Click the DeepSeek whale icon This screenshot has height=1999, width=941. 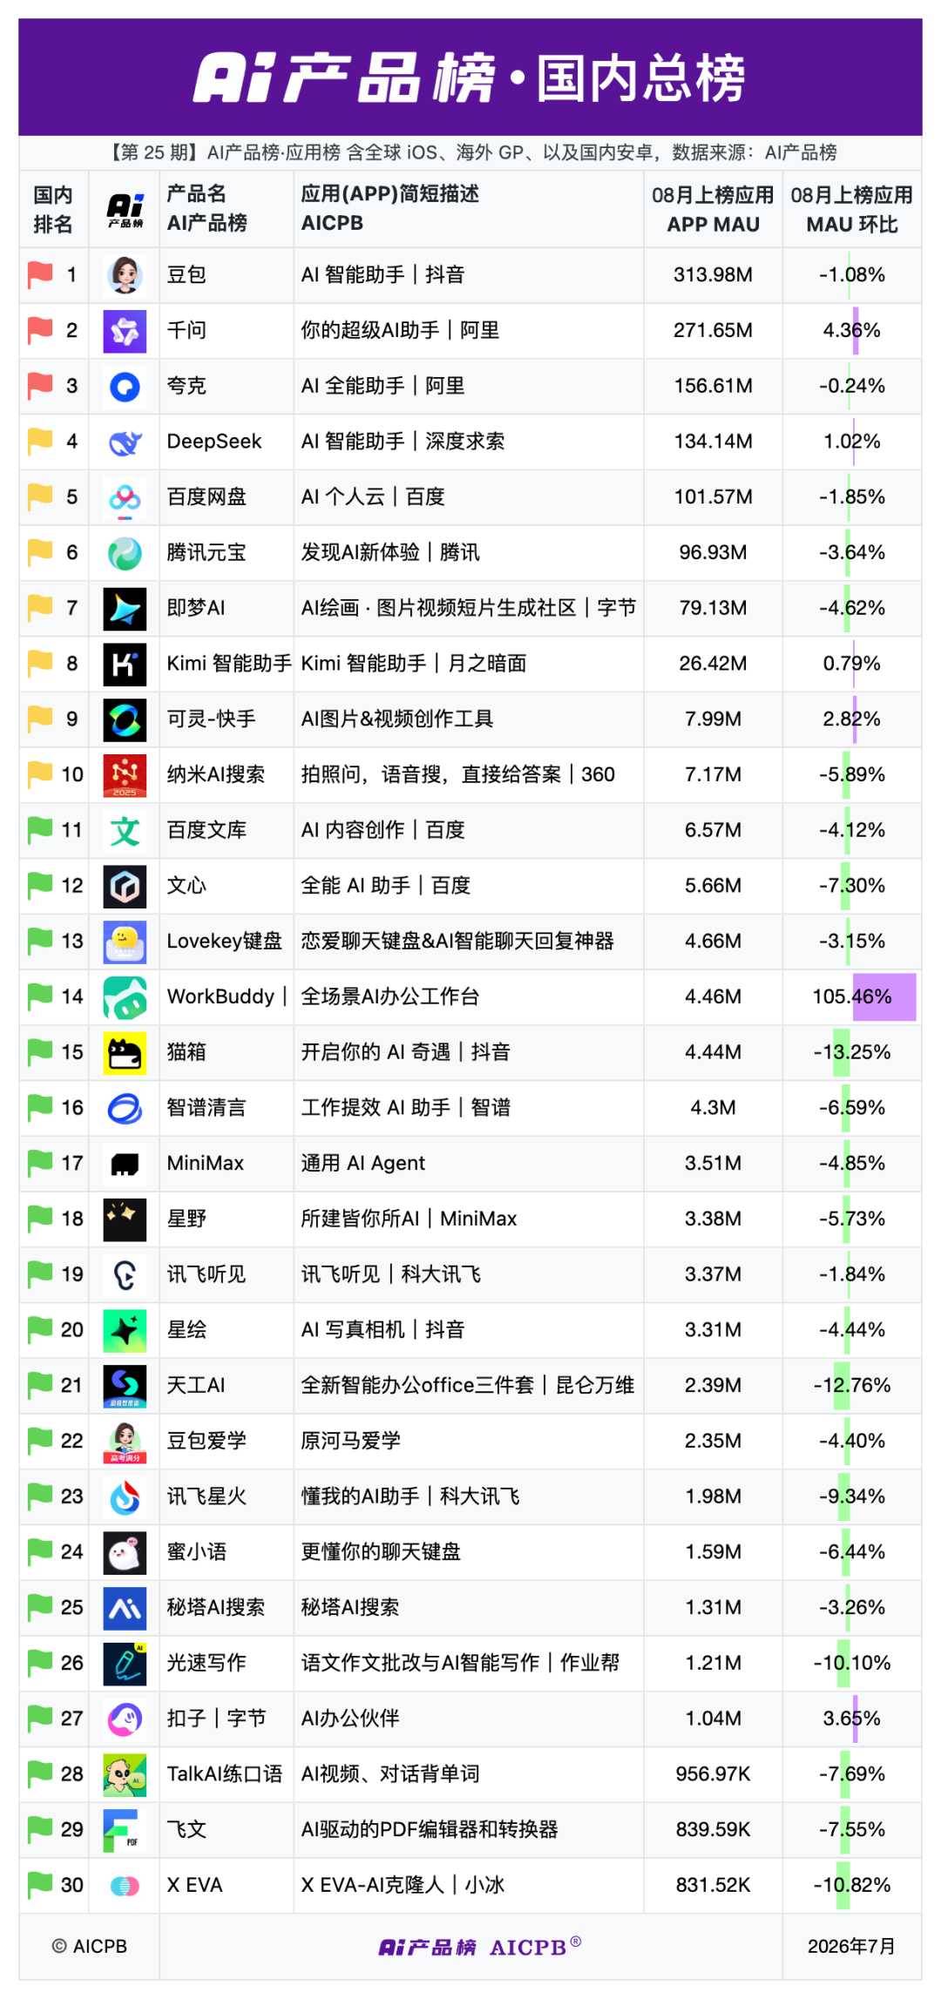click(x=125, y=442)
